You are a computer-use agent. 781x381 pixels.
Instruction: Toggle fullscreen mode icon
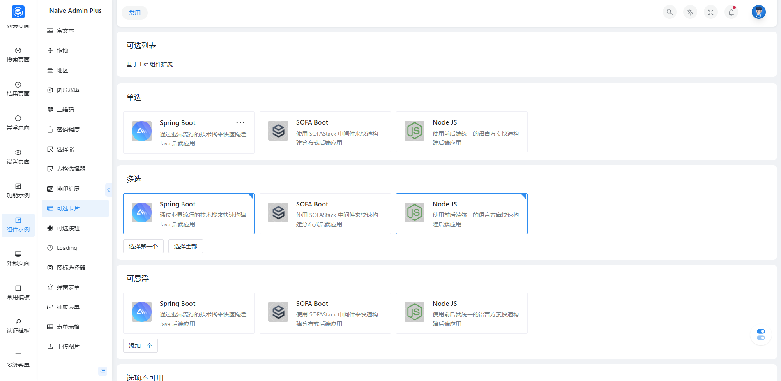711,12
